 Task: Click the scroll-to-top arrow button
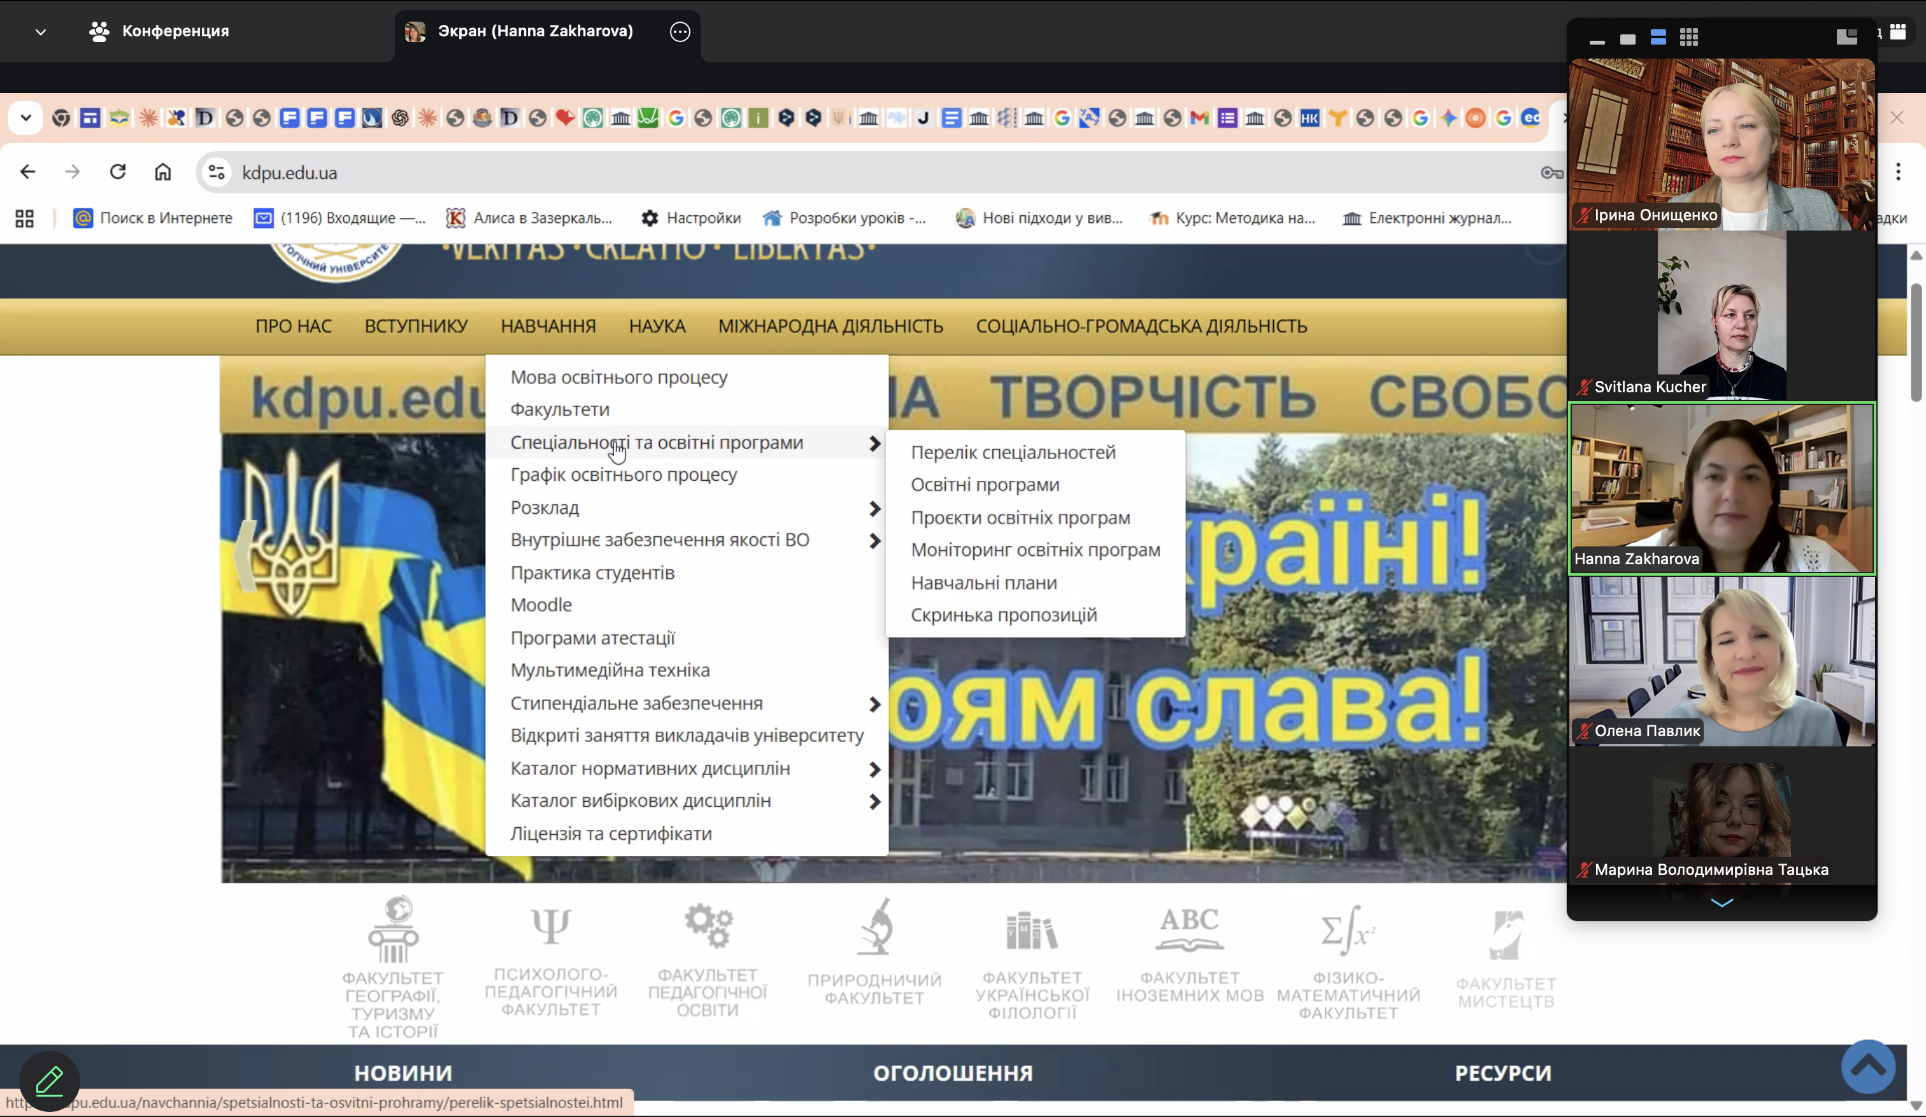click(1867, 1067)
